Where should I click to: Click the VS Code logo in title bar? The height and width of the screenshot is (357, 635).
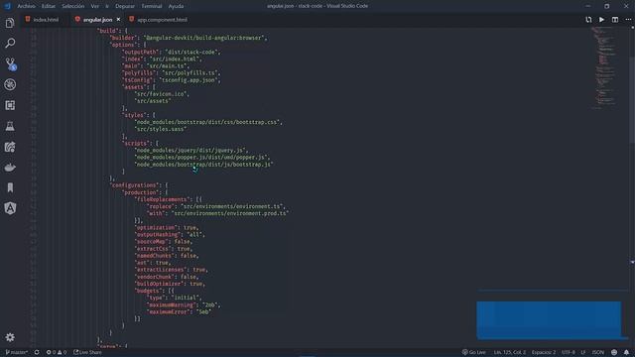[x=7, y=6]
